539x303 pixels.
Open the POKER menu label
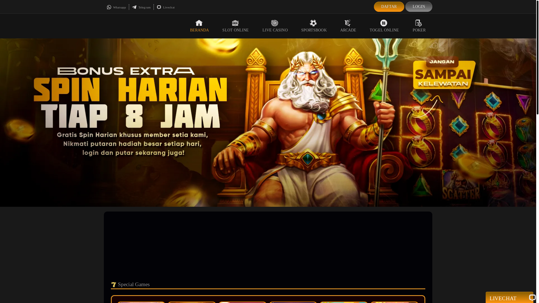(x=419, y=30)
